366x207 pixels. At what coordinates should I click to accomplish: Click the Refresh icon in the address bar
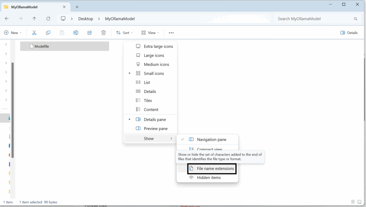[x=48, y=19]
